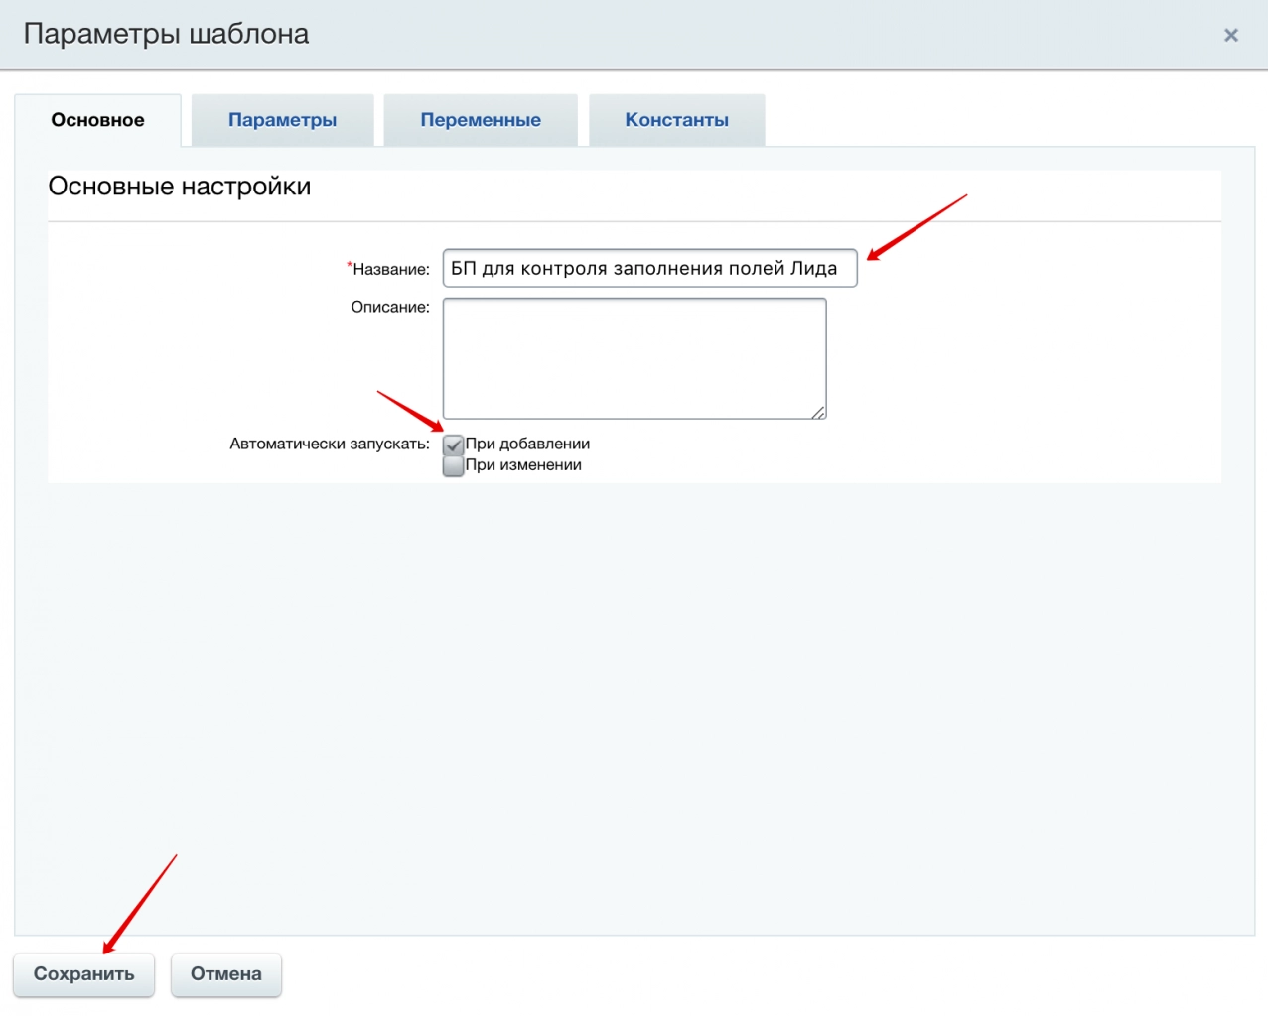The height and width of the screenshot is (1016, 1268).
Task: Click the Название field label
Action: [391, 269]
